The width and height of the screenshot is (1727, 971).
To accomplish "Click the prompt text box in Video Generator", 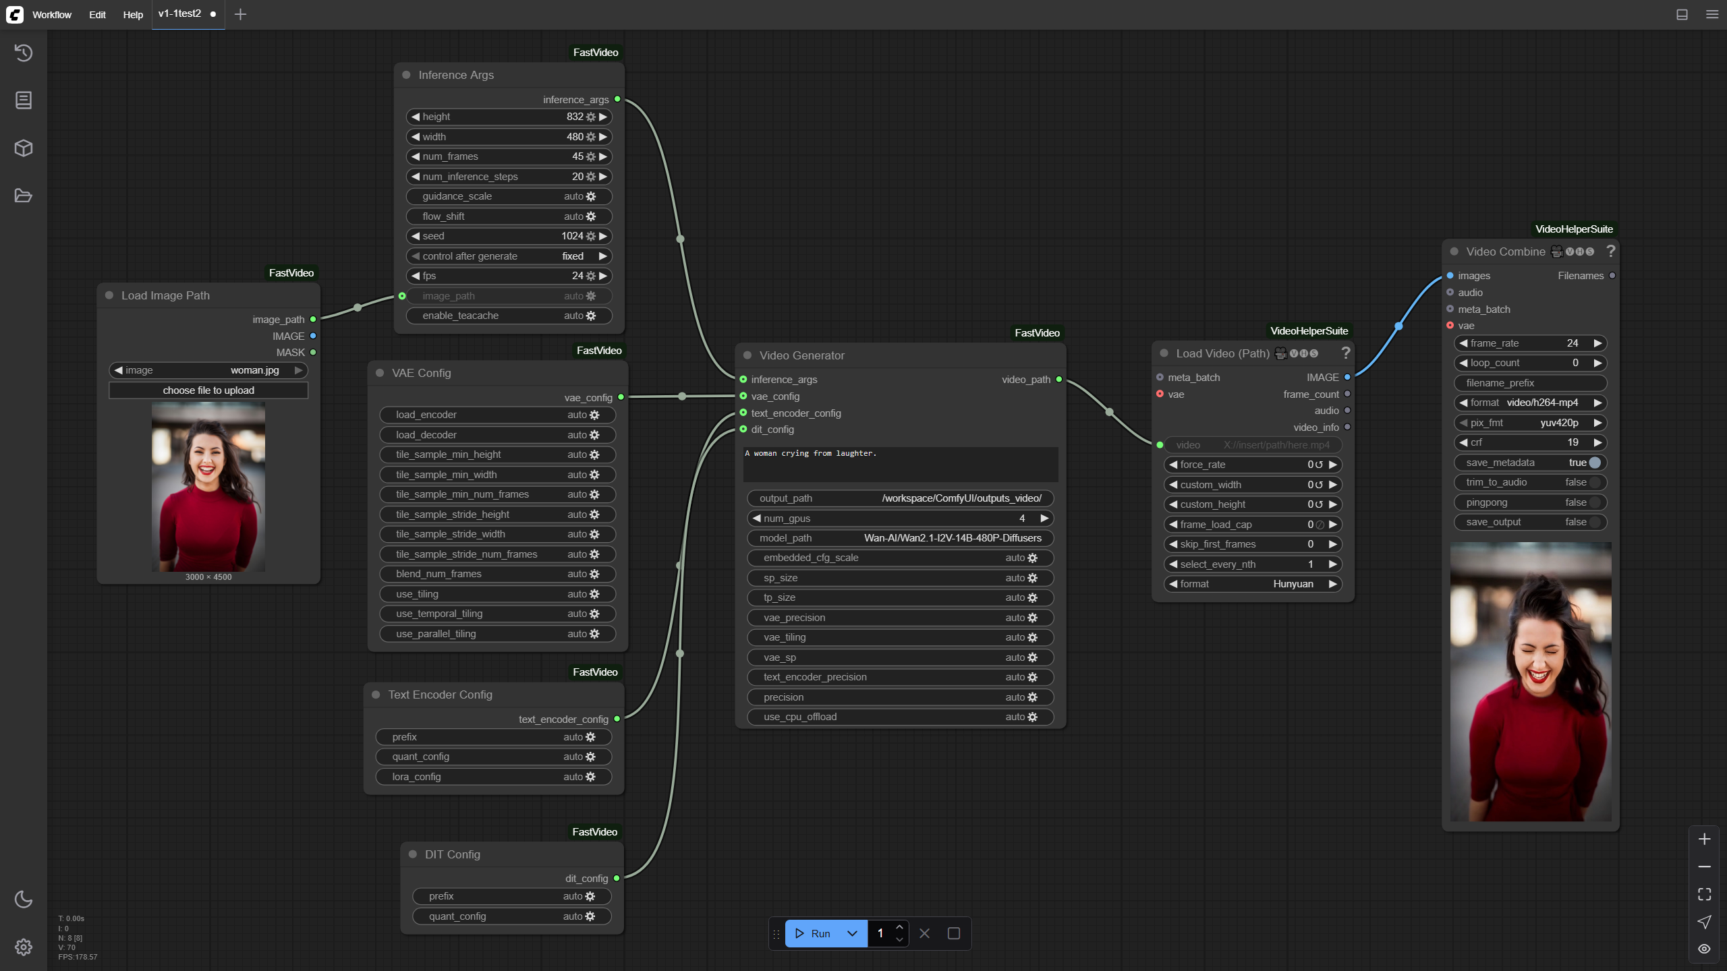I will [901, 464].
